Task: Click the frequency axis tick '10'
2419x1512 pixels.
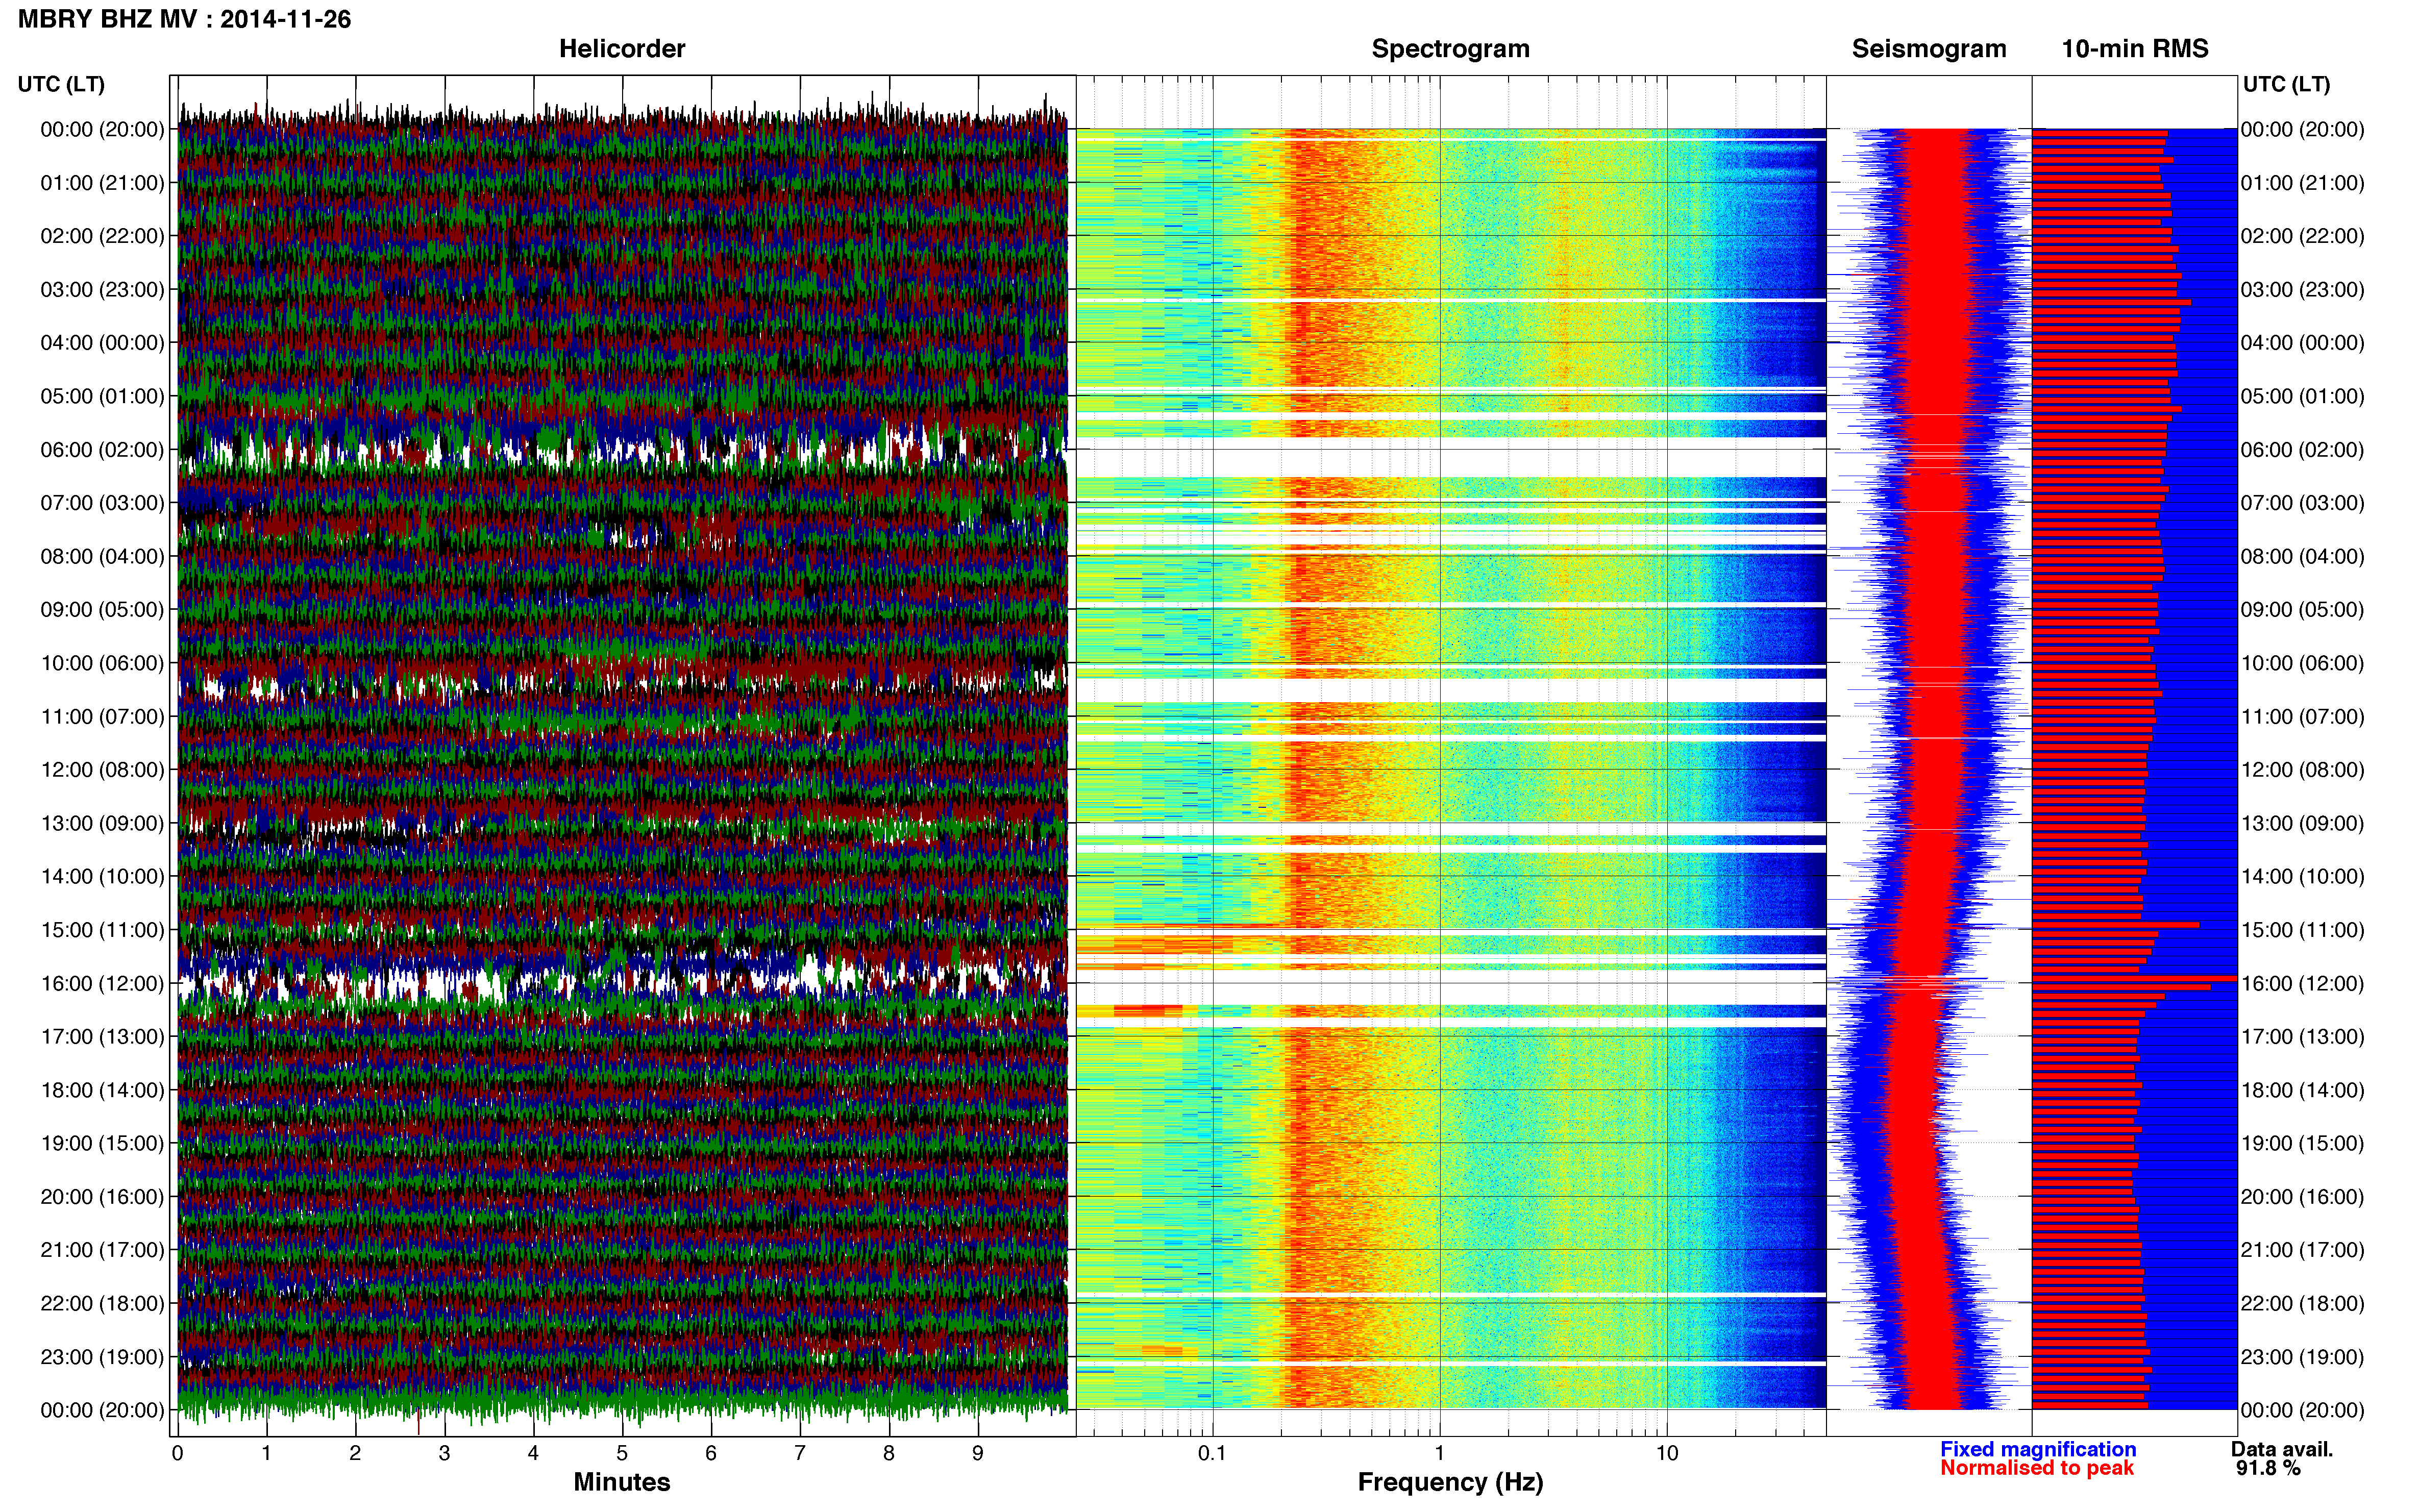Action: [1666, 1454]
